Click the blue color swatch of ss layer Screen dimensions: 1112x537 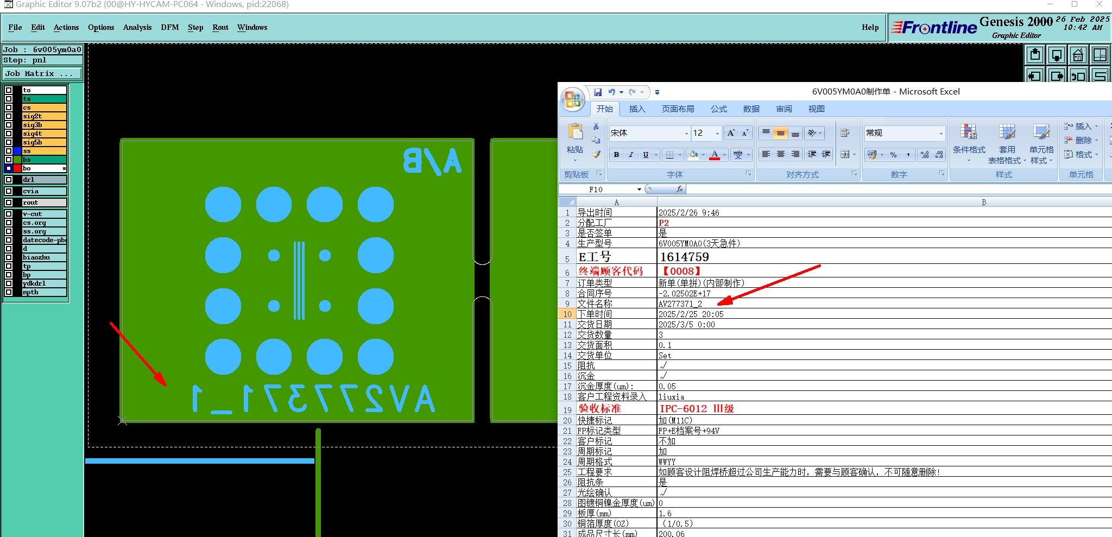(17, 151)
